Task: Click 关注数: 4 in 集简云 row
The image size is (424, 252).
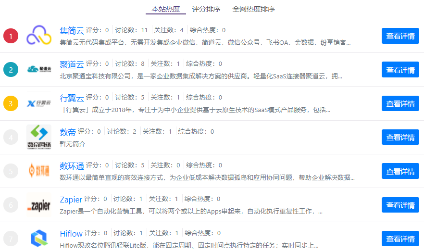Action: [x=169, y=30]
